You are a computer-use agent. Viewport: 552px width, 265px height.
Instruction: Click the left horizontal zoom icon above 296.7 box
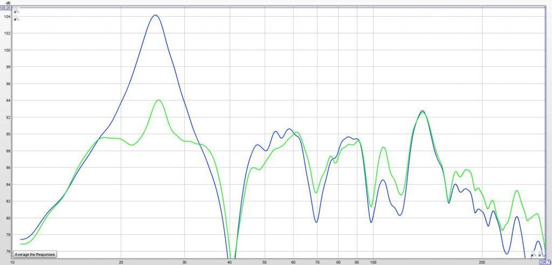point(534,254)
